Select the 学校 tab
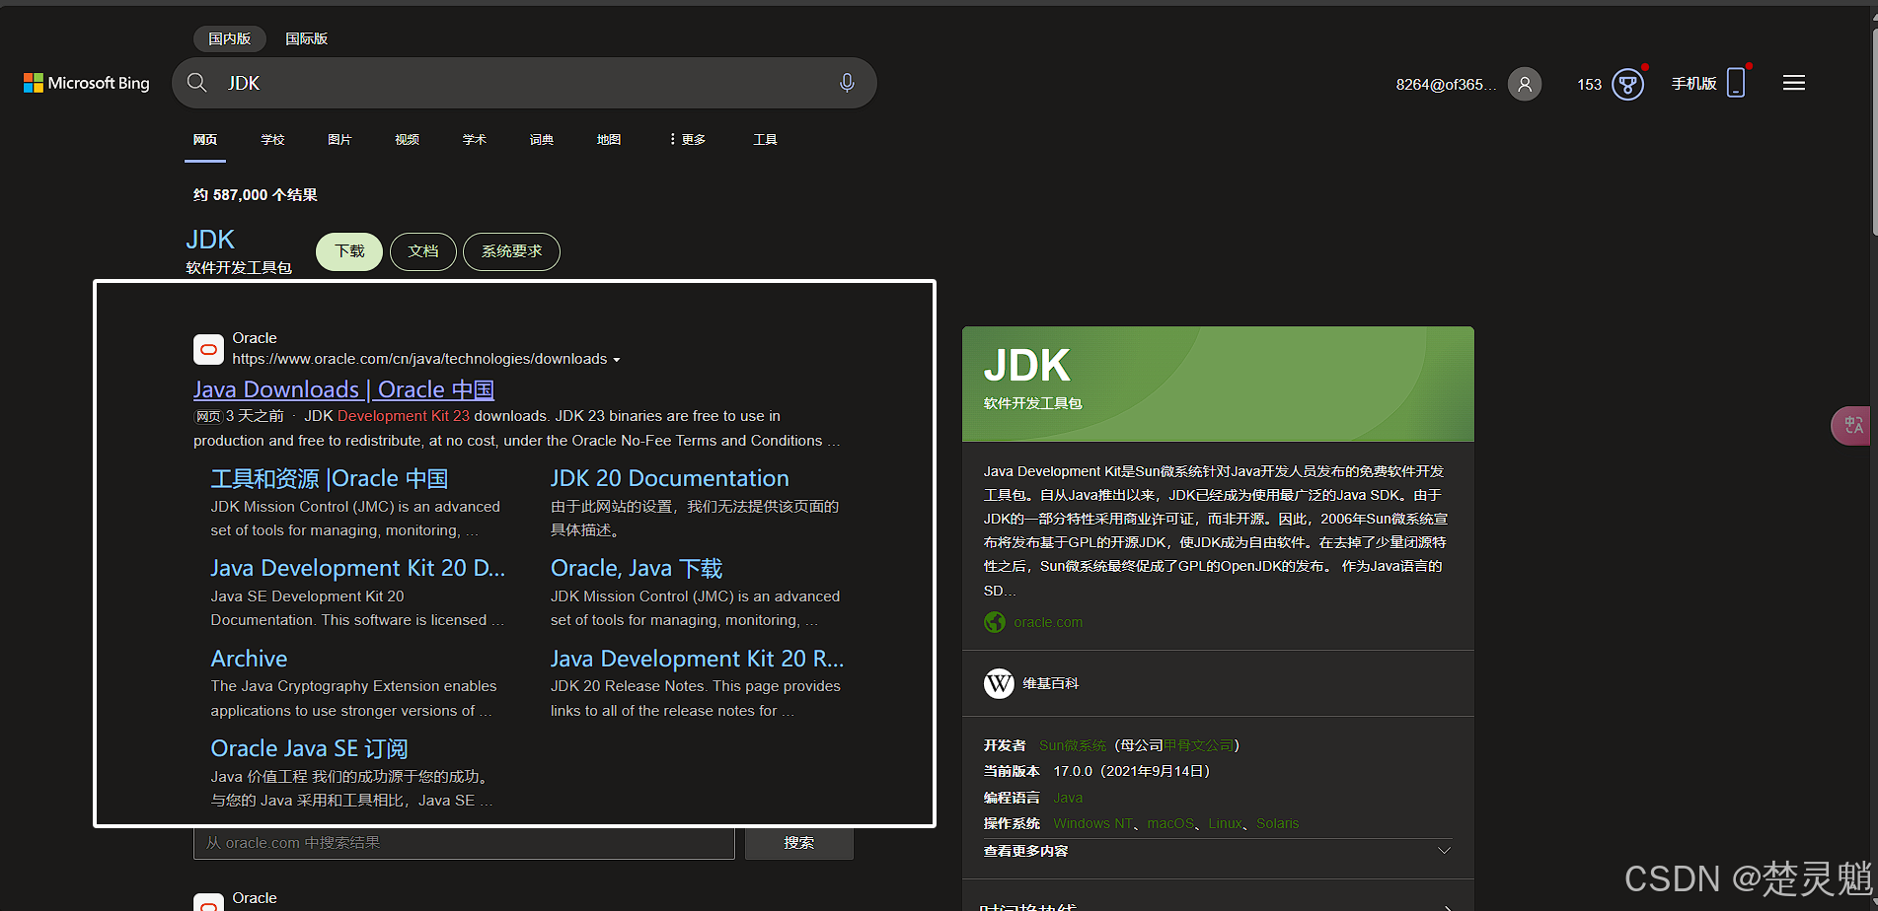Viewport: 1878px width, 911px height. (x=272, y=140)
